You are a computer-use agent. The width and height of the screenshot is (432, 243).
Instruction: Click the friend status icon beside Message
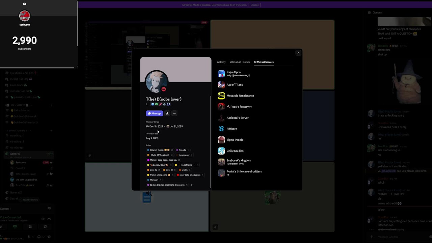(x=167, y=113)
